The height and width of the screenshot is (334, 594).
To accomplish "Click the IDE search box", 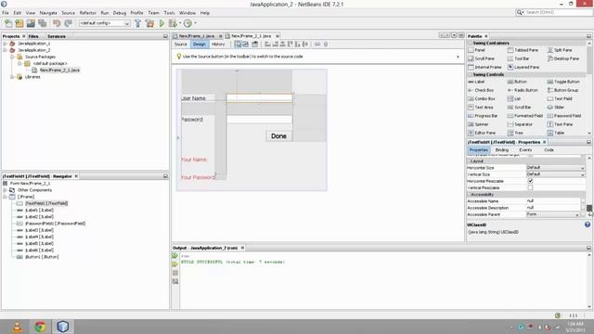I will [x=554, y=12].
